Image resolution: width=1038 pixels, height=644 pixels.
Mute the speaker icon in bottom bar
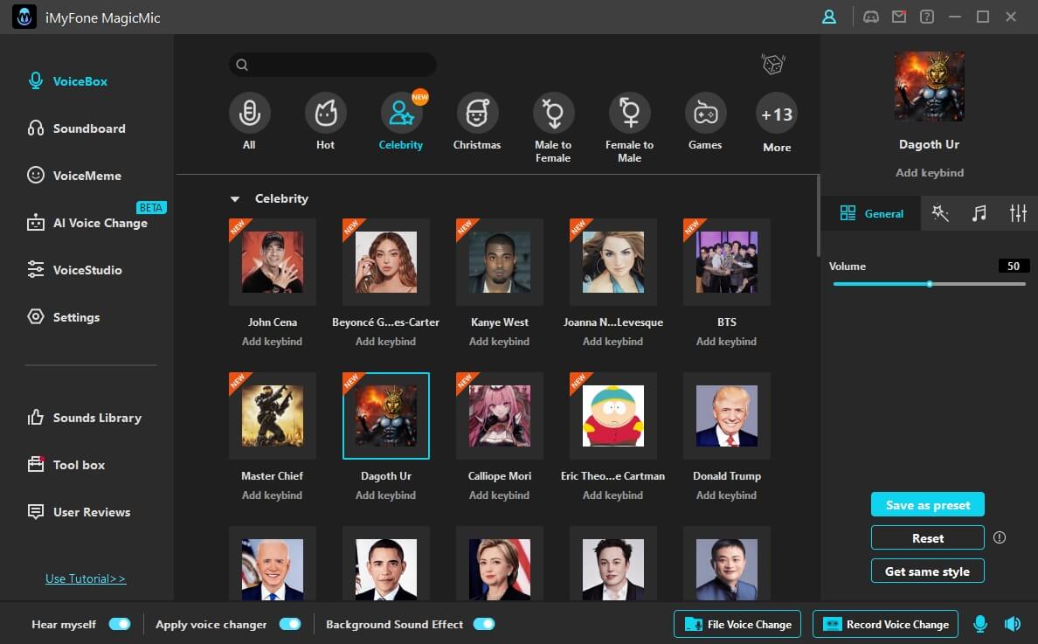click(x=1012, y=624)
